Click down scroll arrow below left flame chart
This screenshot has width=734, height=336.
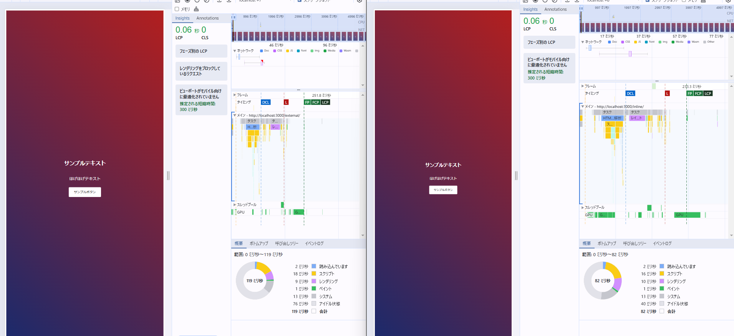[363, 235]
